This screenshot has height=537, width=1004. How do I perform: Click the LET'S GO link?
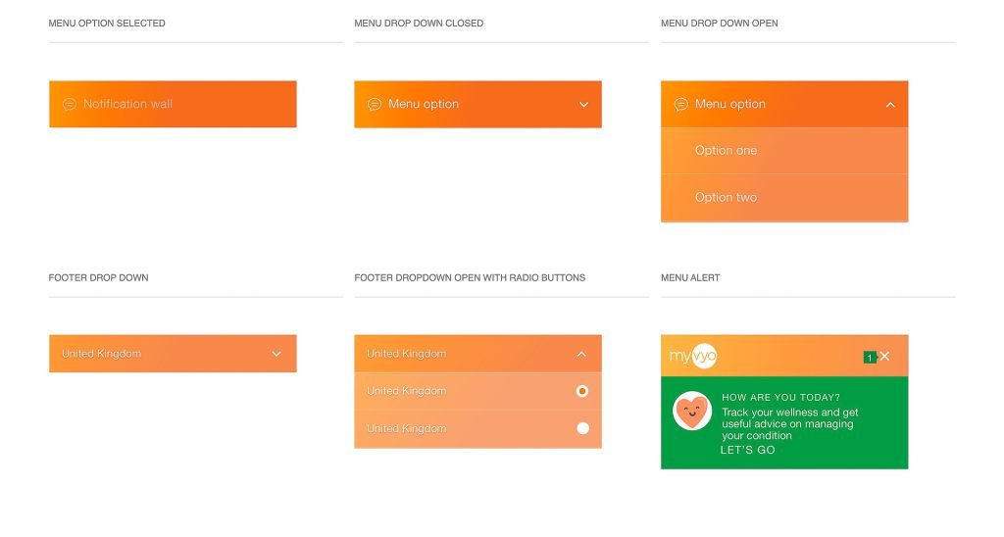click(747, 451)
